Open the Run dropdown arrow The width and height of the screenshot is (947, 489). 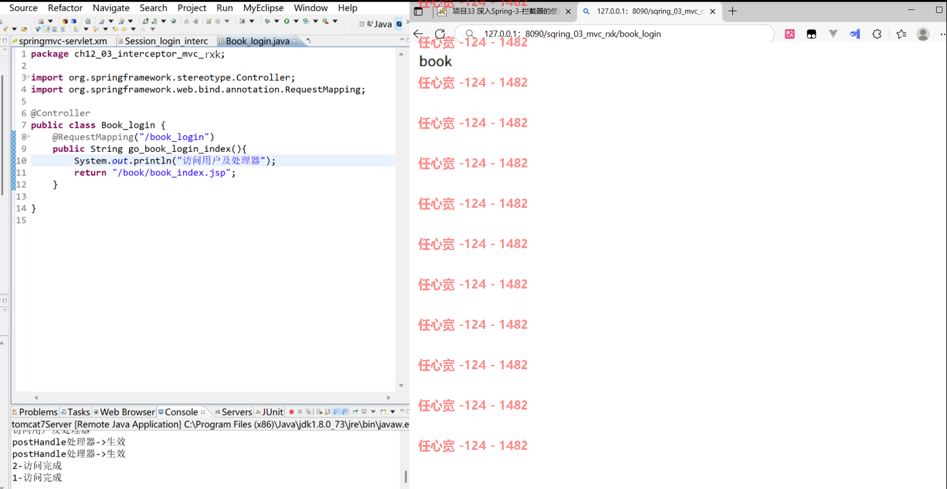[x=296, y=21]
